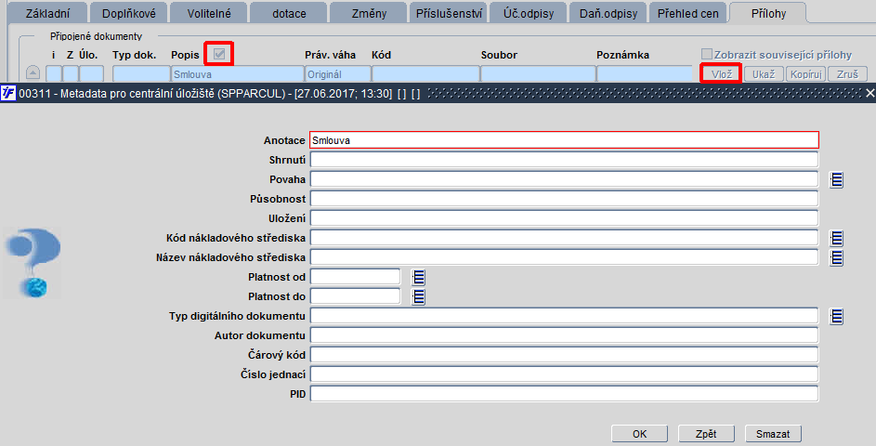Click the Autor dokumentu field

click(564, 335)
